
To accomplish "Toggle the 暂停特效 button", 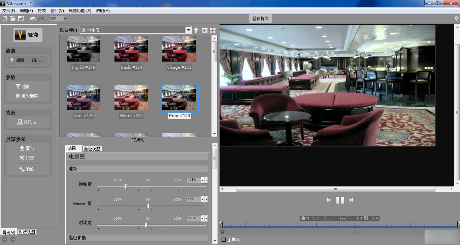I will (x=260, y=19).
